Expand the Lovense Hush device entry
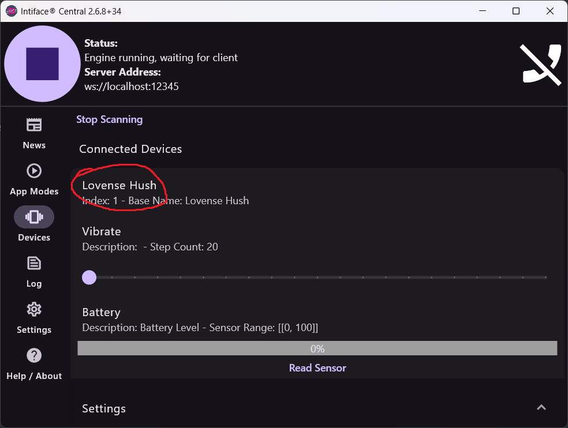The height and width of the screenshot is (428, 568). [x=119, y=185]
